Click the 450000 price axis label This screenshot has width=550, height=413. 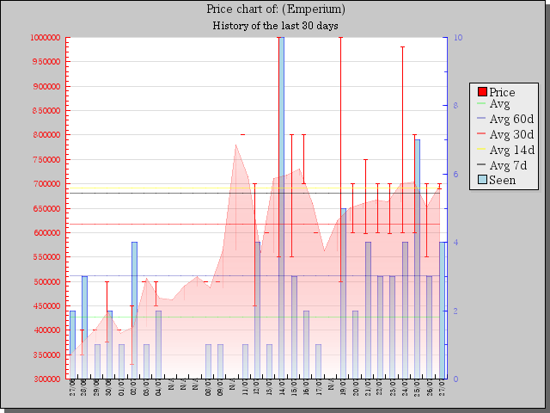[x=46, y=306]
